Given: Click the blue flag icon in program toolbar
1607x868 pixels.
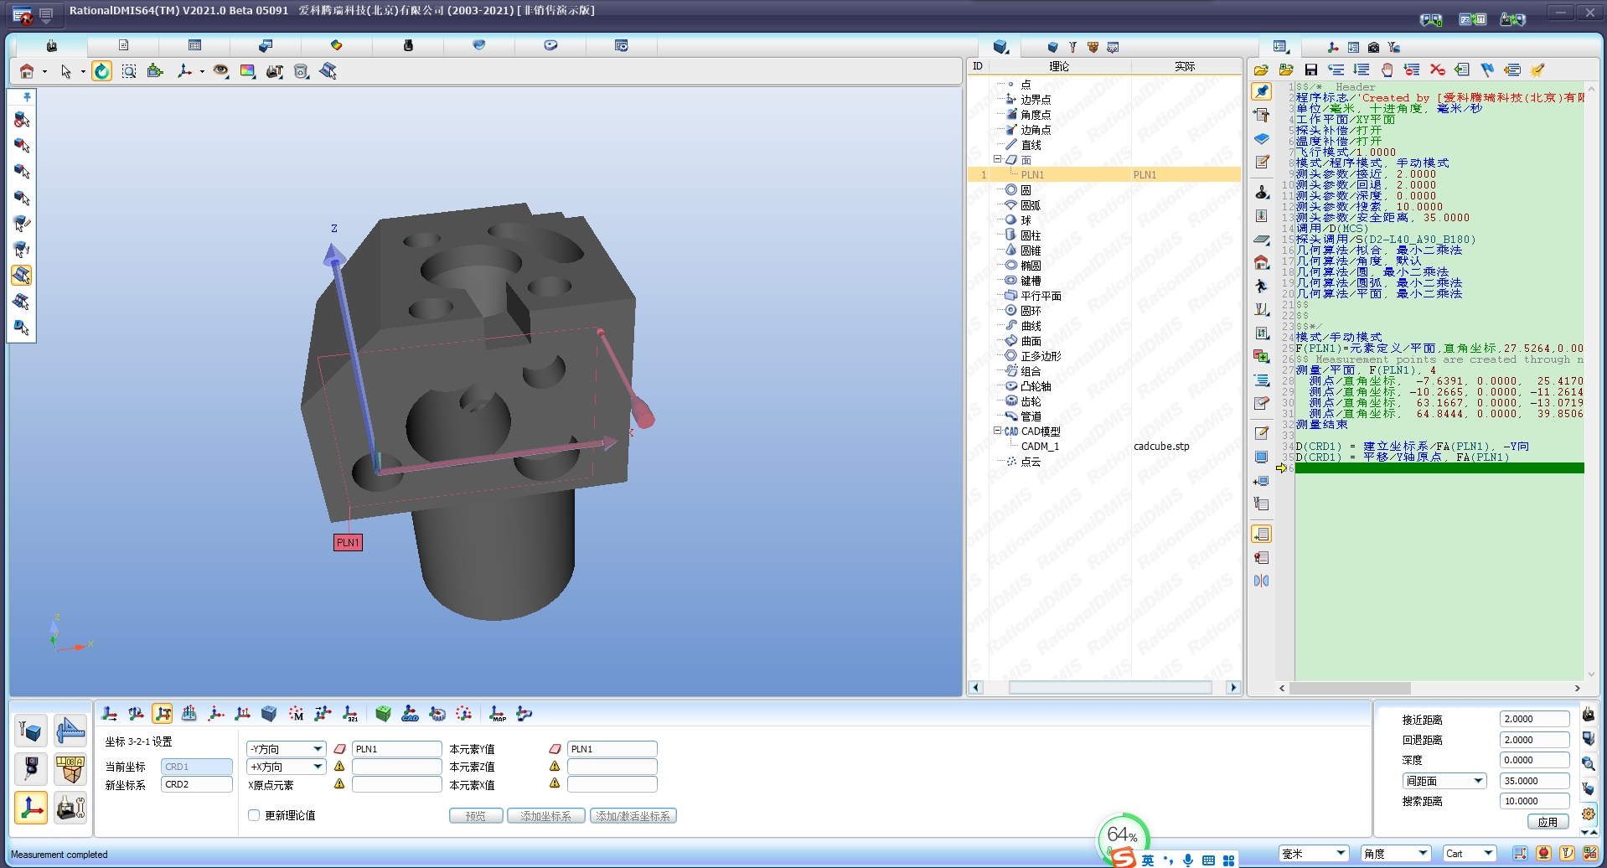Looking at the screenshot, I should click(x=1487, y=70).
